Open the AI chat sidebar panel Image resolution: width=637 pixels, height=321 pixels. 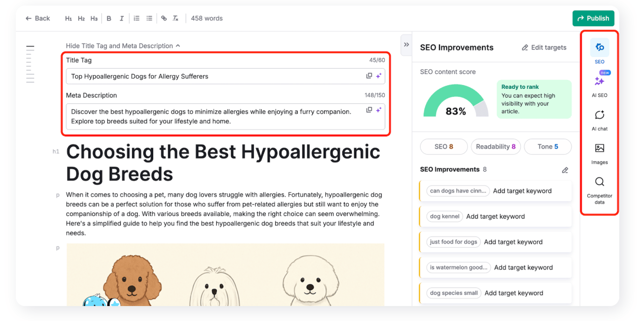pos(600,120)
